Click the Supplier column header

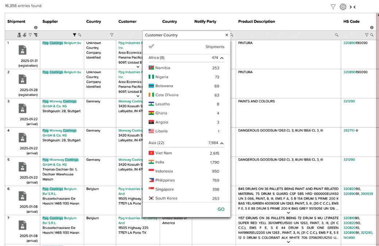point(50,21)
